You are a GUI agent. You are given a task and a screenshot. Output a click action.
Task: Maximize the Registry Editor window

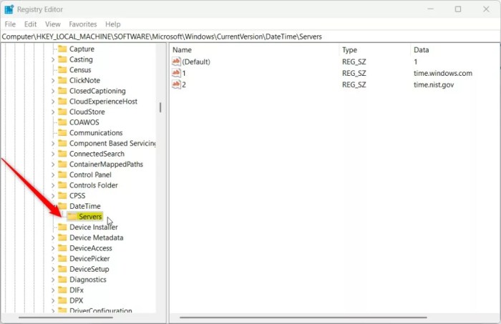pyautogui.click(x=458, y=9)
